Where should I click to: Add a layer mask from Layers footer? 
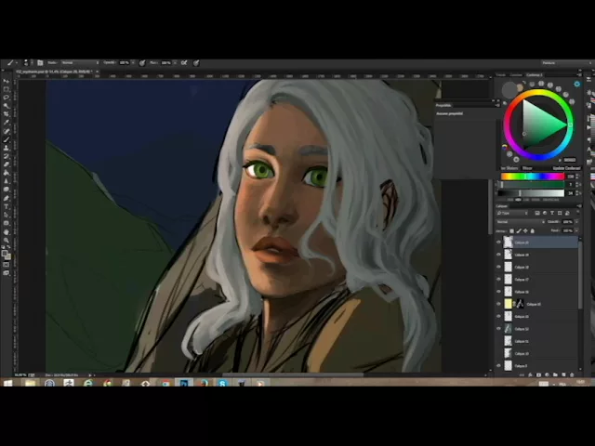[538, 374]
